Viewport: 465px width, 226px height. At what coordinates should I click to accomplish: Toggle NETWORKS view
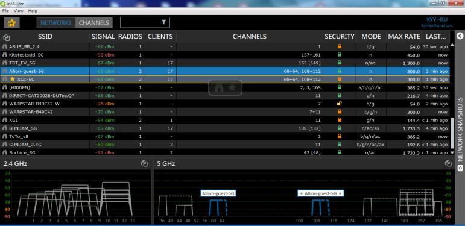coord(55,23)
